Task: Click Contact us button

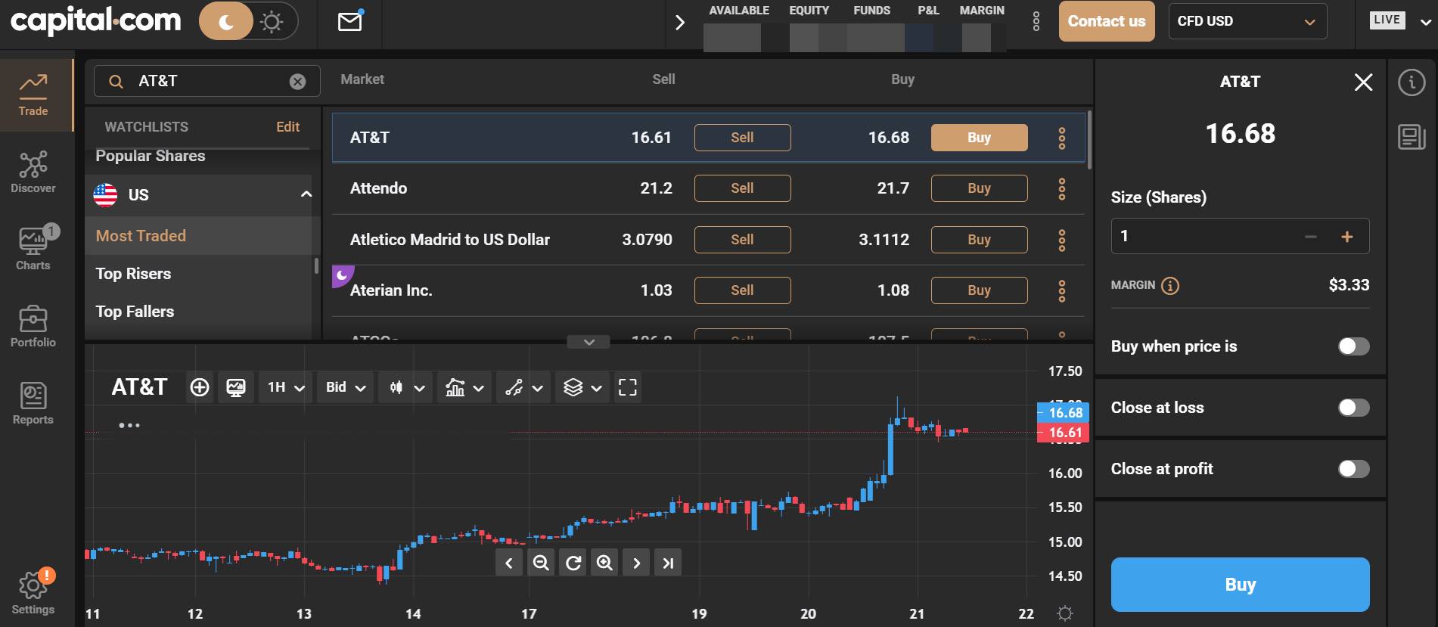Action: (1107, 21)
